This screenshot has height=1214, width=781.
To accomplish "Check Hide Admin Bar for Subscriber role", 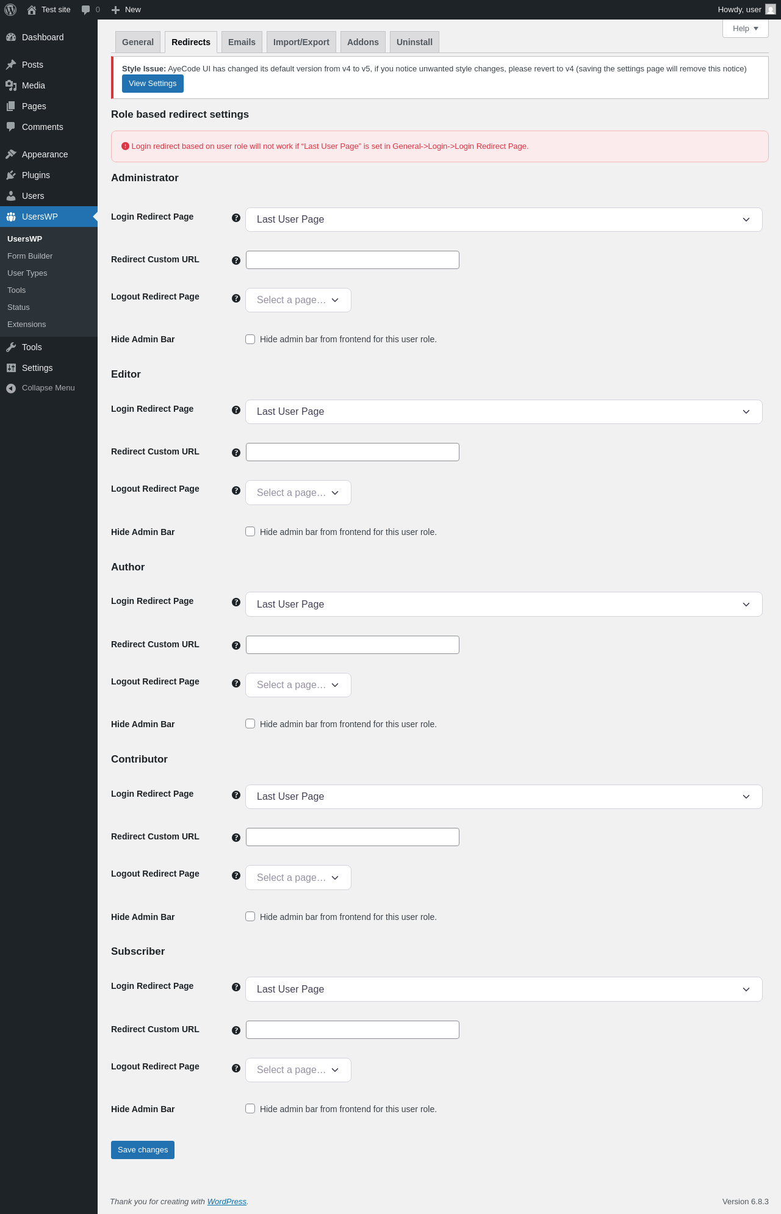I will tap(250, 1108).
